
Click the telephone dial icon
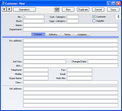coord(57,10)
